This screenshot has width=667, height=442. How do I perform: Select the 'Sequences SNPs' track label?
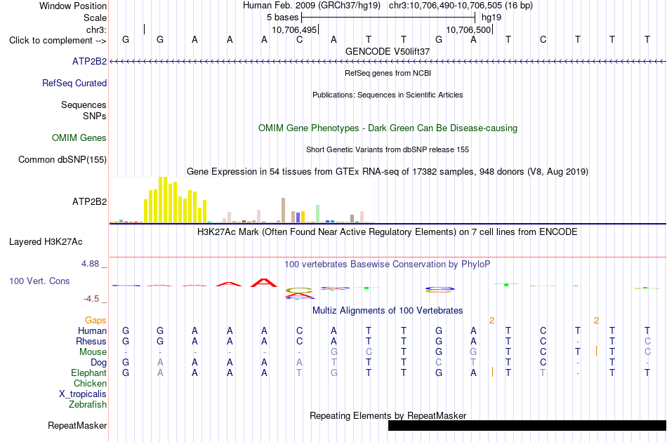pos(84,111)
